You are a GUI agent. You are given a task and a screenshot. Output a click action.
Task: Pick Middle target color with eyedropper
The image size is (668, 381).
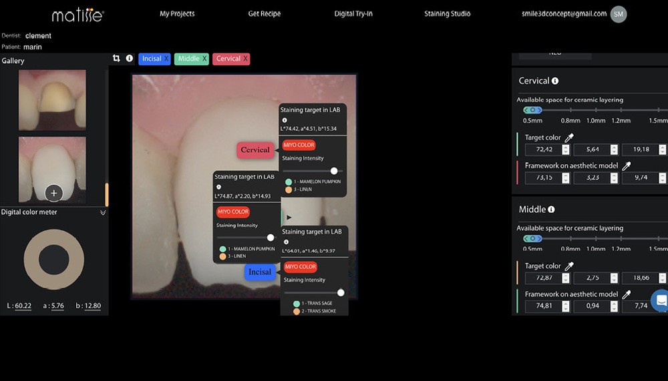[569, 266]
